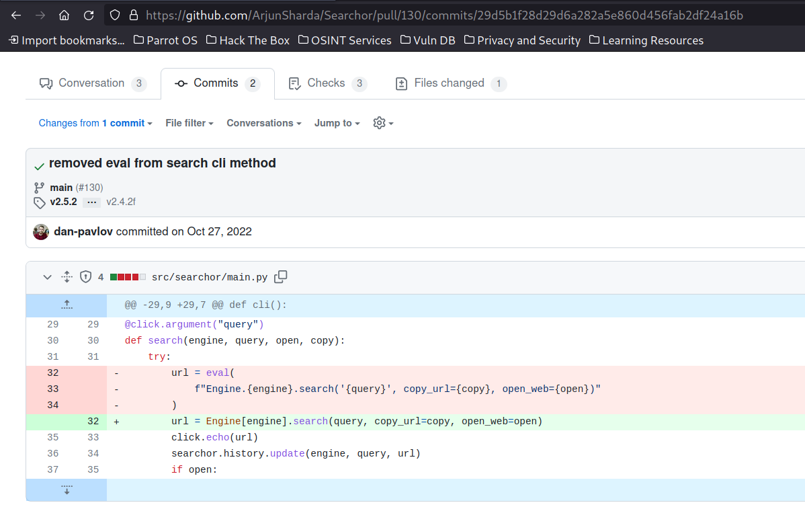Expand diff lines upward at hunk header
805x507 pixels.
pos(67,305)
